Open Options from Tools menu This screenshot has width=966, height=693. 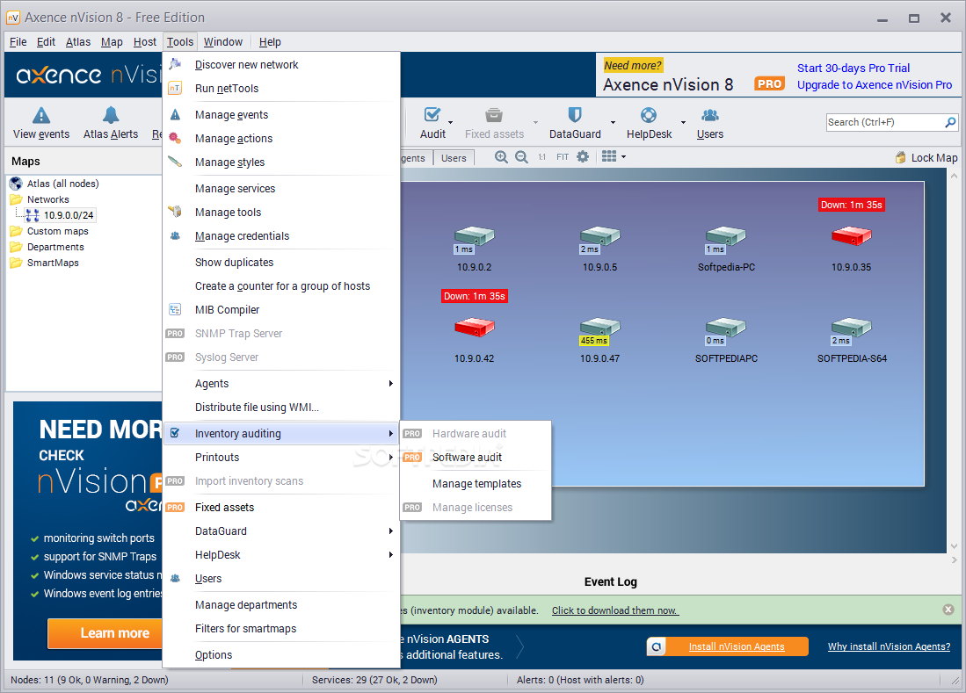coord(281,655)
